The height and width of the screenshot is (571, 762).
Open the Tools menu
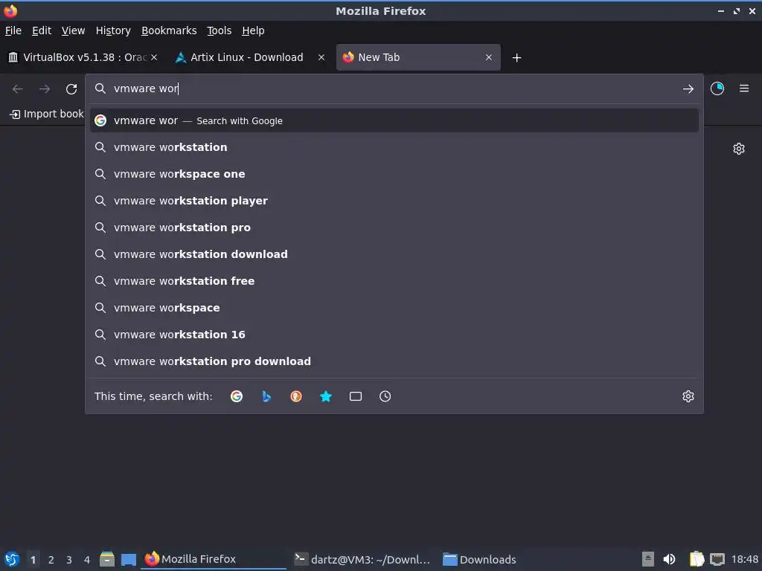click(x=219, y=30)
